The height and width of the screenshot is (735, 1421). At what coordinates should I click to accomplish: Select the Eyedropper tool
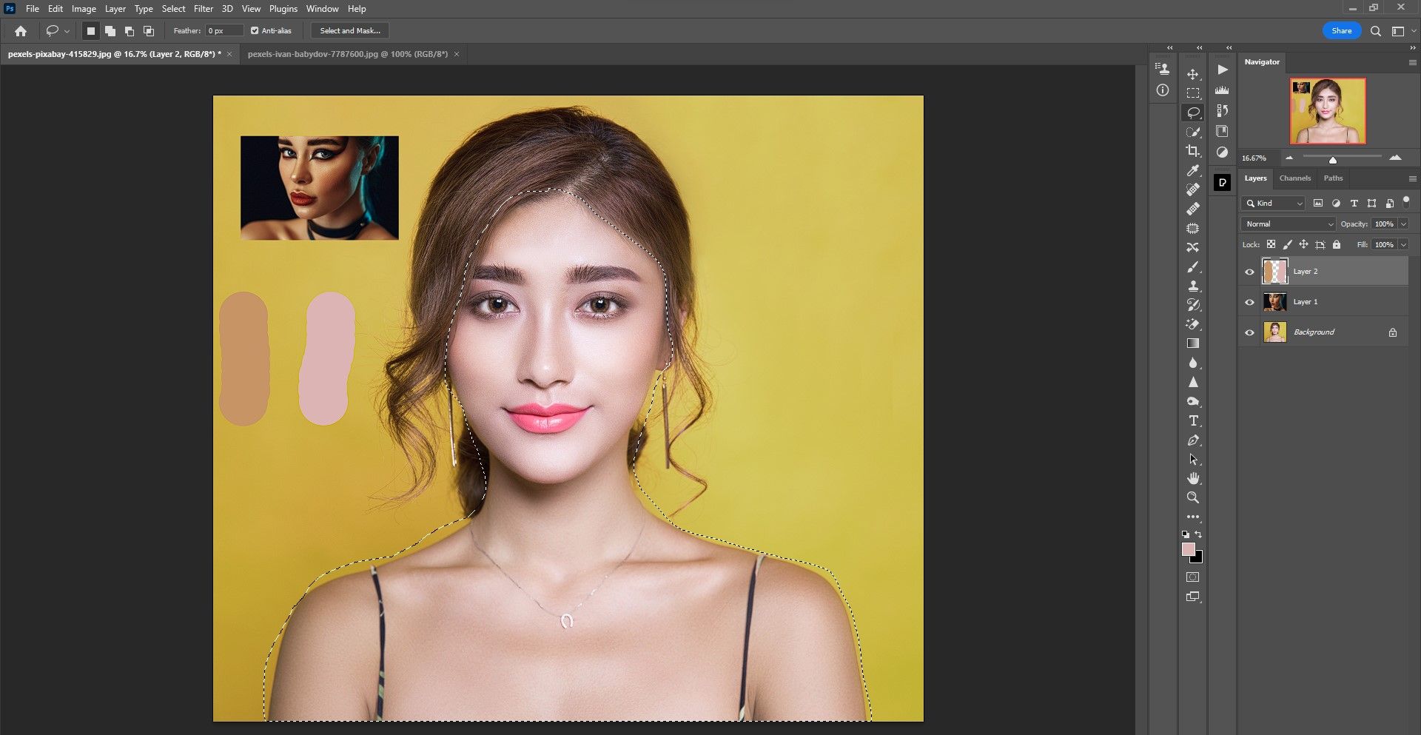tap(1192, 170)
